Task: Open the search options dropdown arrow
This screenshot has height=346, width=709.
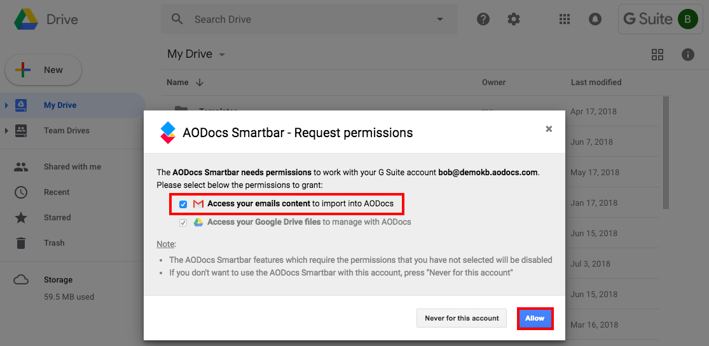Action: (x=440, y=20)
